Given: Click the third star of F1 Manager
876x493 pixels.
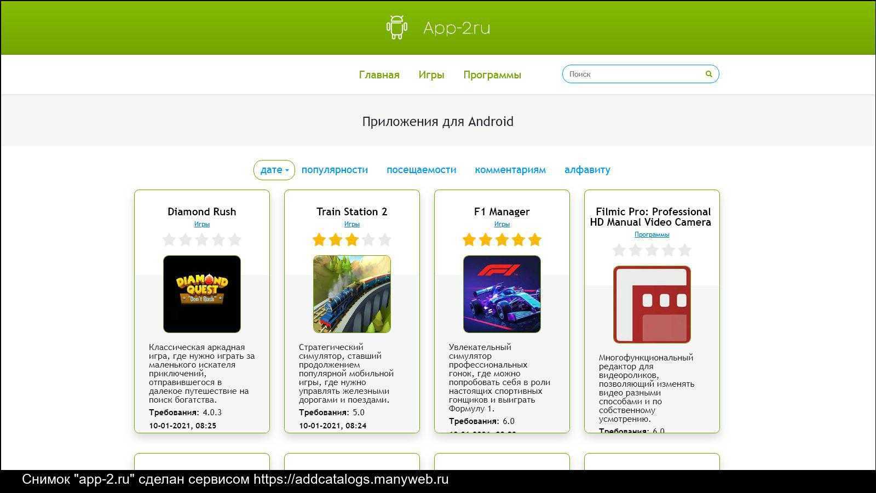Looking at the screenshot, I should (x=502, y=239).
